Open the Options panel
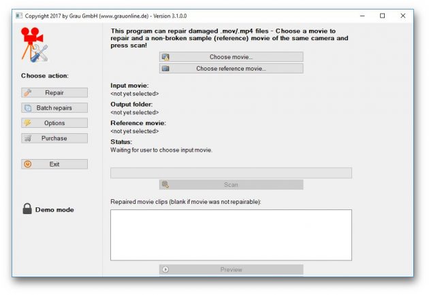Viewport: 429px width, 295px height. pos(54,123)
